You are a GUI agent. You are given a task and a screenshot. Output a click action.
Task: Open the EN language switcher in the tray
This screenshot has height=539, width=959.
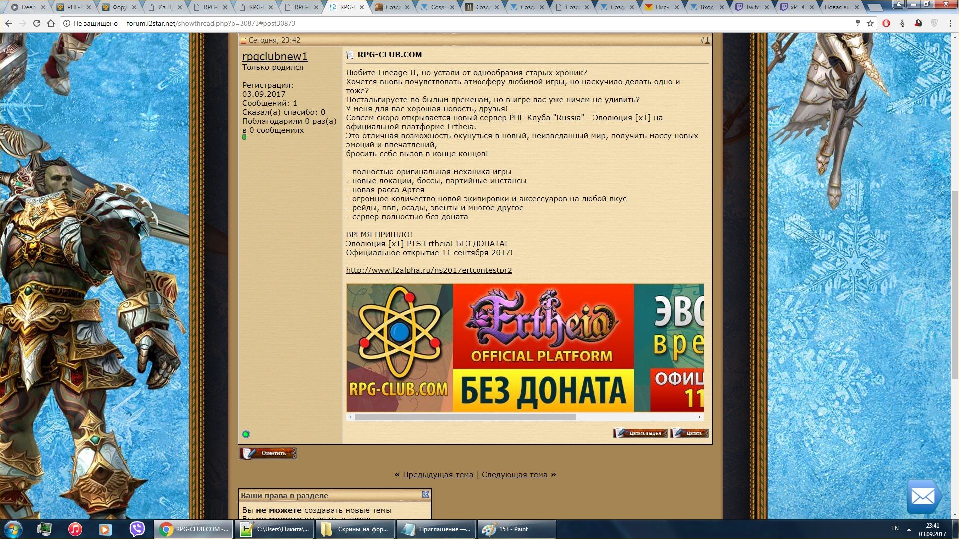point(895,528)
